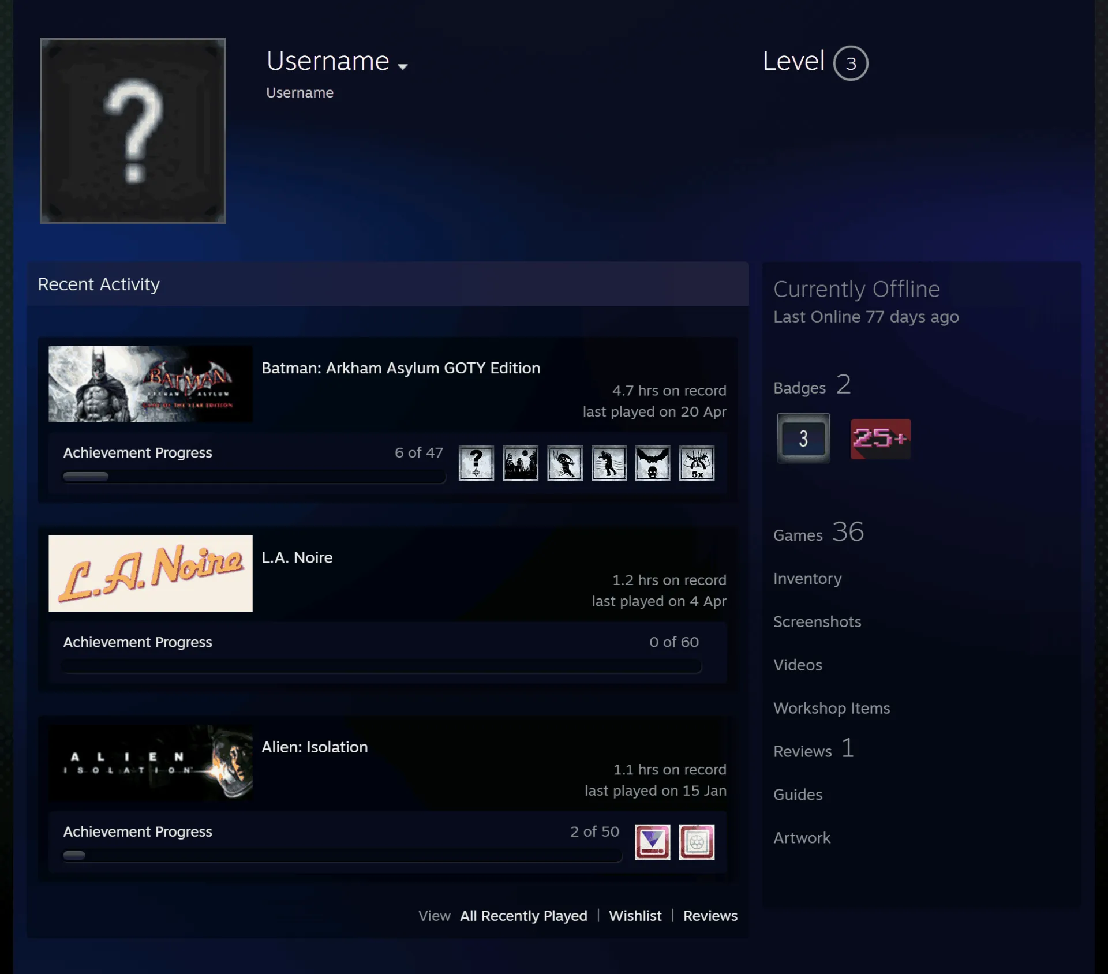Click the level 3 badge icon
Viewport: 1108px width, 974px height.
pos(803,439)
